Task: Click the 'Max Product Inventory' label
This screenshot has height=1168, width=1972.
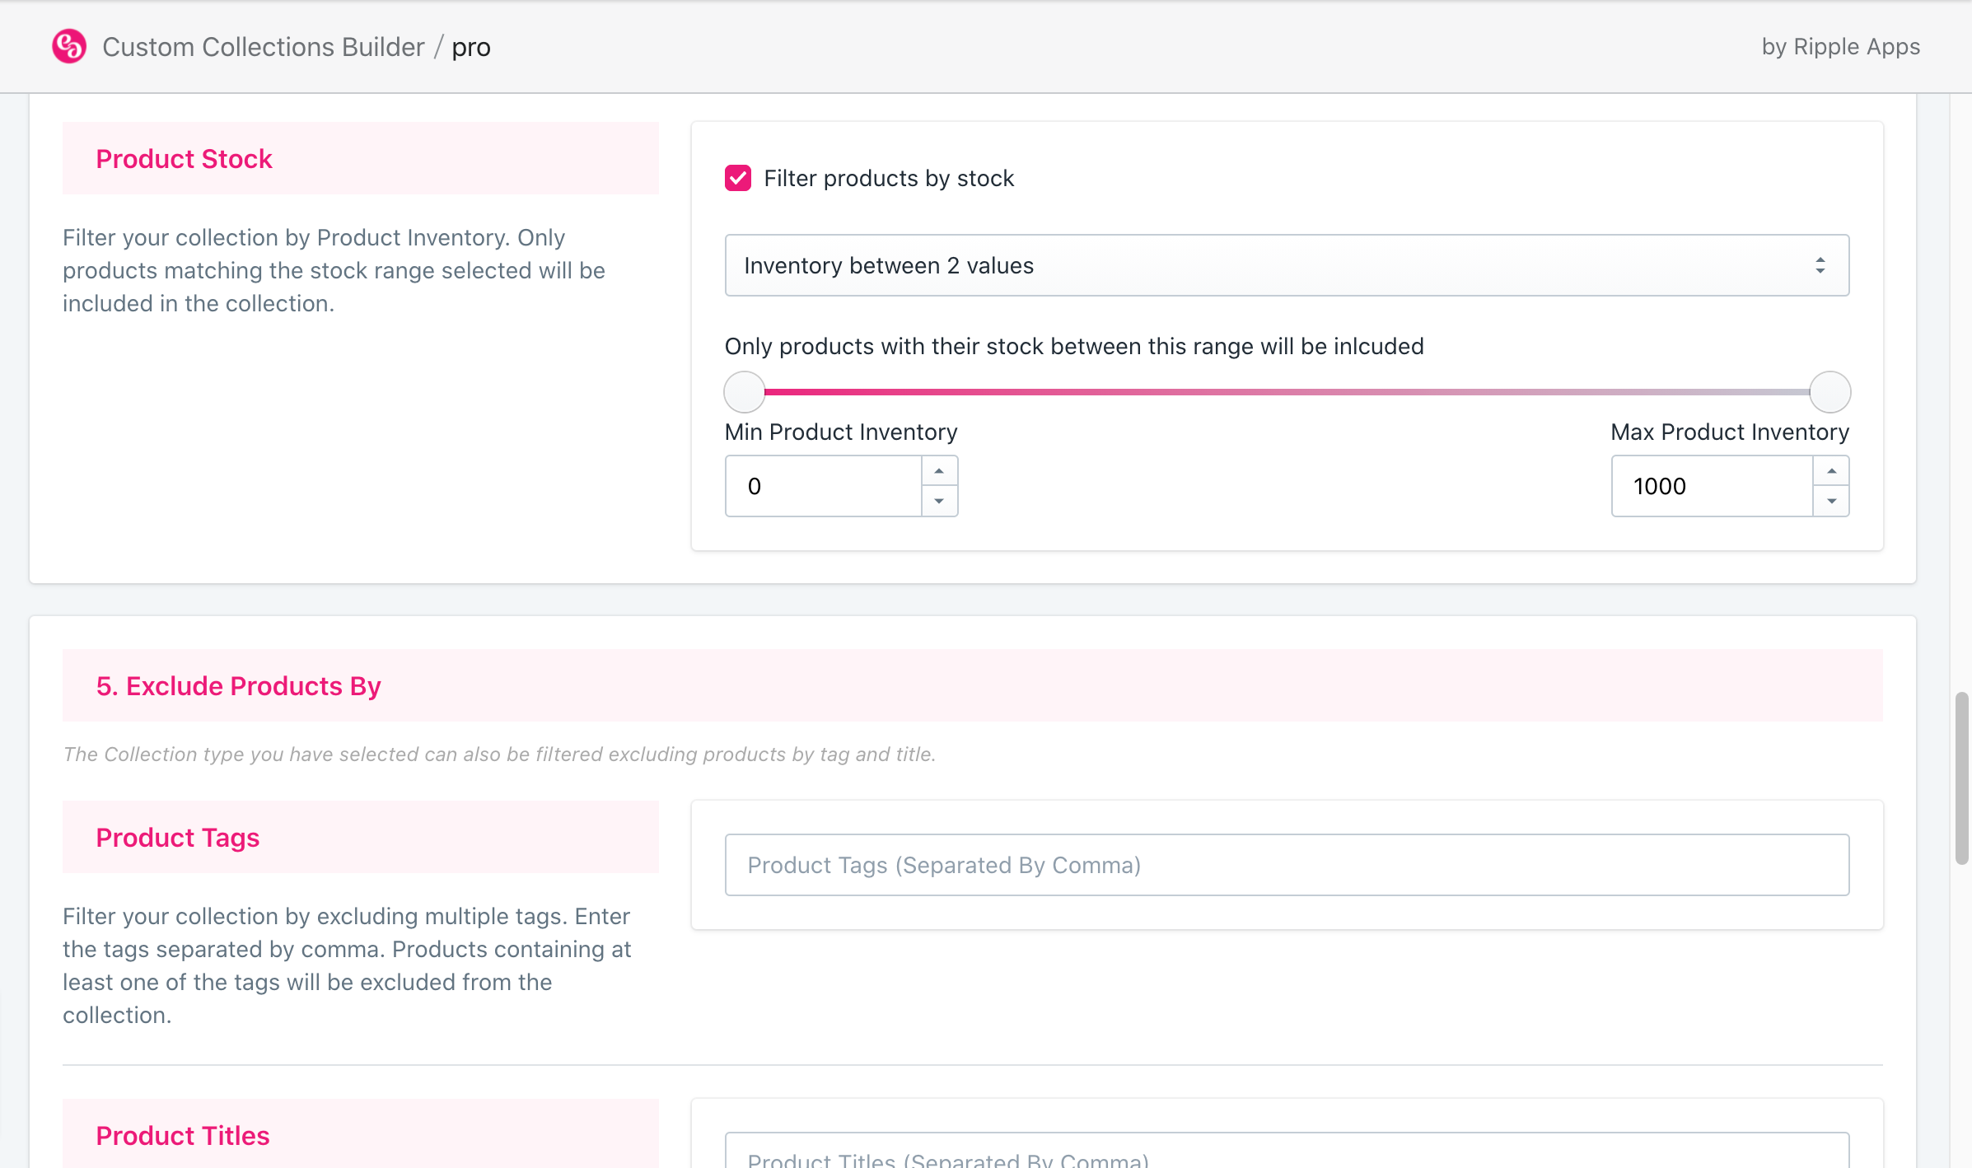Action: (1730, 432)
